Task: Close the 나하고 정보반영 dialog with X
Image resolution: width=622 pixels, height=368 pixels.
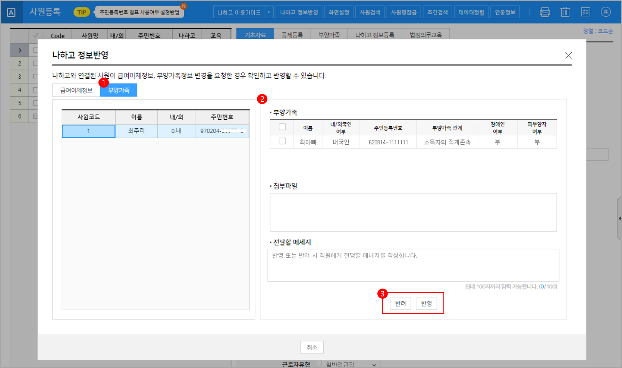Action: (x=568, y=56)
